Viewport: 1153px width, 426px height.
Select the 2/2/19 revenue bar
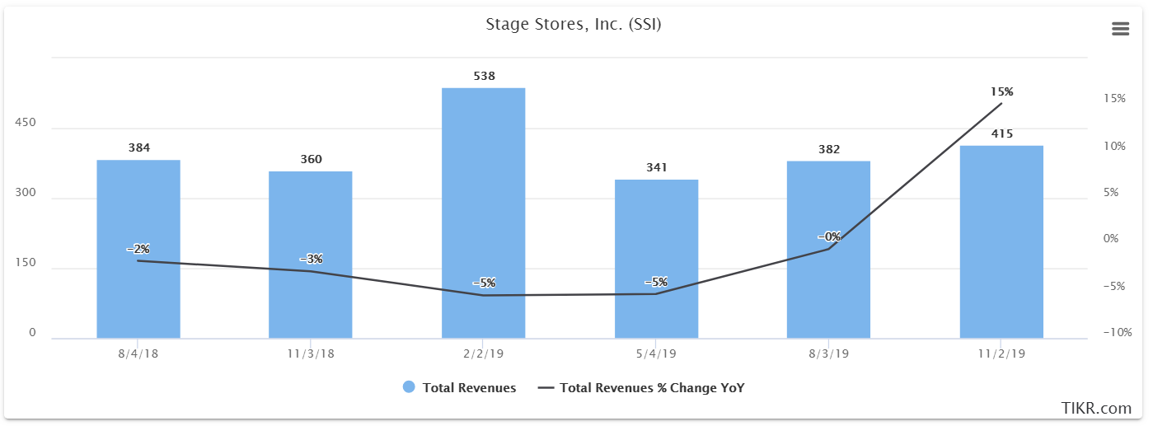(x=484, y=213)
